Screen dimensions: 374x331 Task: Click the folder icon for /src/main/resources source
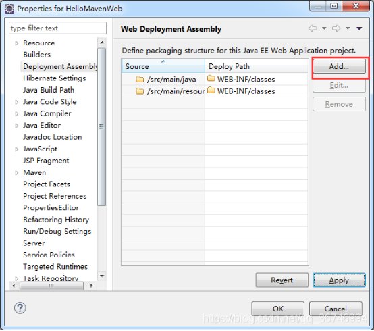point(140,91)
